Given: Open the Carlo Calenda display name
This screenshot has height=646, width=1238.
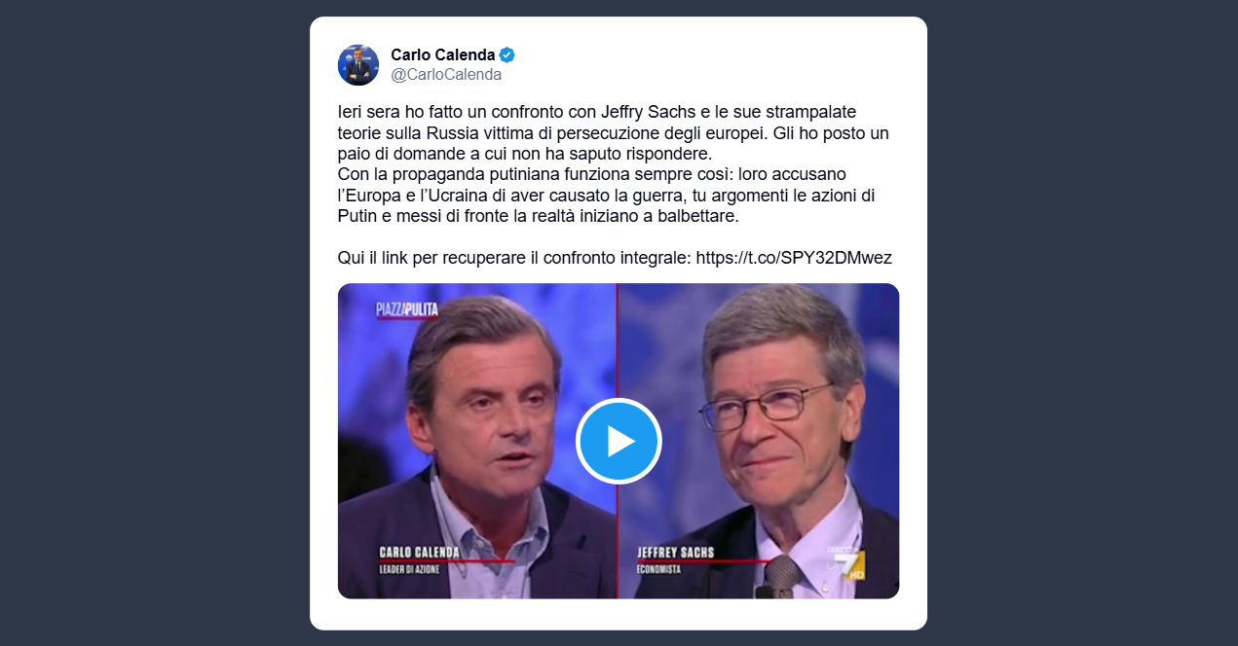Looking at the screenshot, I should (443, 54).
